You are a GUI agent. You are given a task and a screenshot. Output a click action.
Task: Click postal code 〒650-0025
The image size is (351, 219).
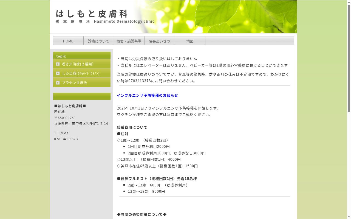coord(64,118)
